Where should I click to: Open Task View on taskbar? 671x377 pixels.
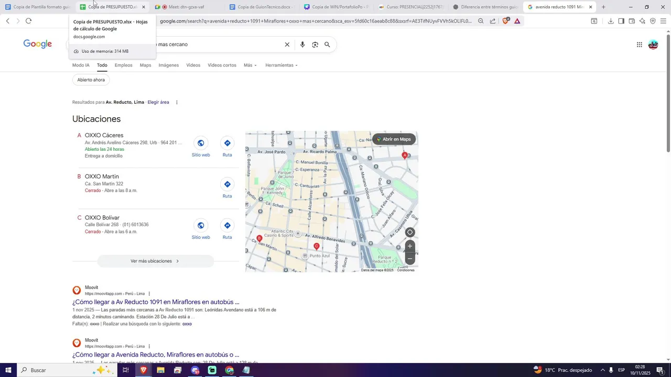point(126,370)
